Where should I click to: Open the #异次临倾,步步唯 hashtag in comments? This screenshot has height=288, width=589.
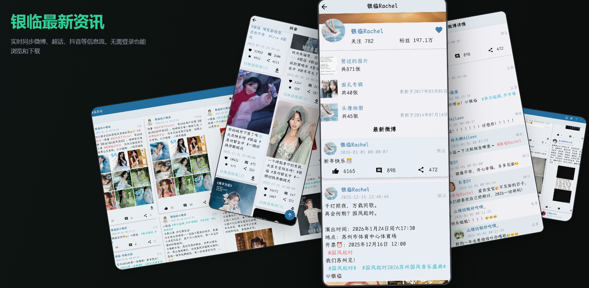[499, 96]
